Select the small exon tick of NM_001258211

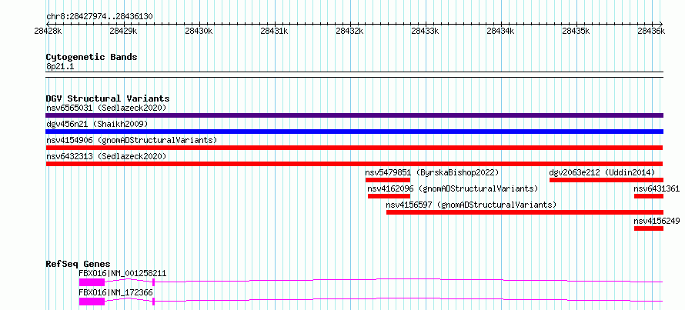[x=153, y=282]
